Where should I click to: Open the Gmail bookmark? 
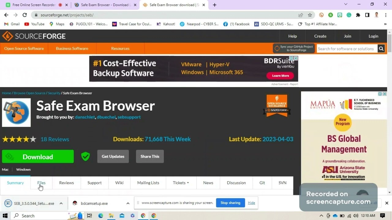12,24
